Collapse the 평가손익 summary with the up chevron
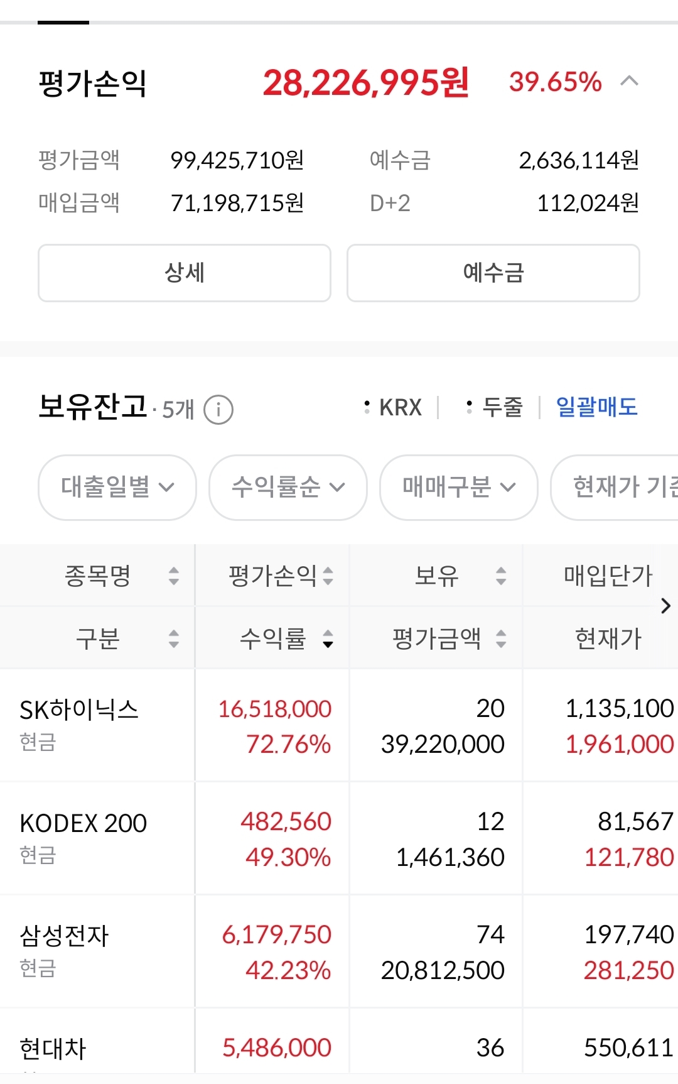Viewport: 678px width, 1084px height. click(x=629, y=81)
